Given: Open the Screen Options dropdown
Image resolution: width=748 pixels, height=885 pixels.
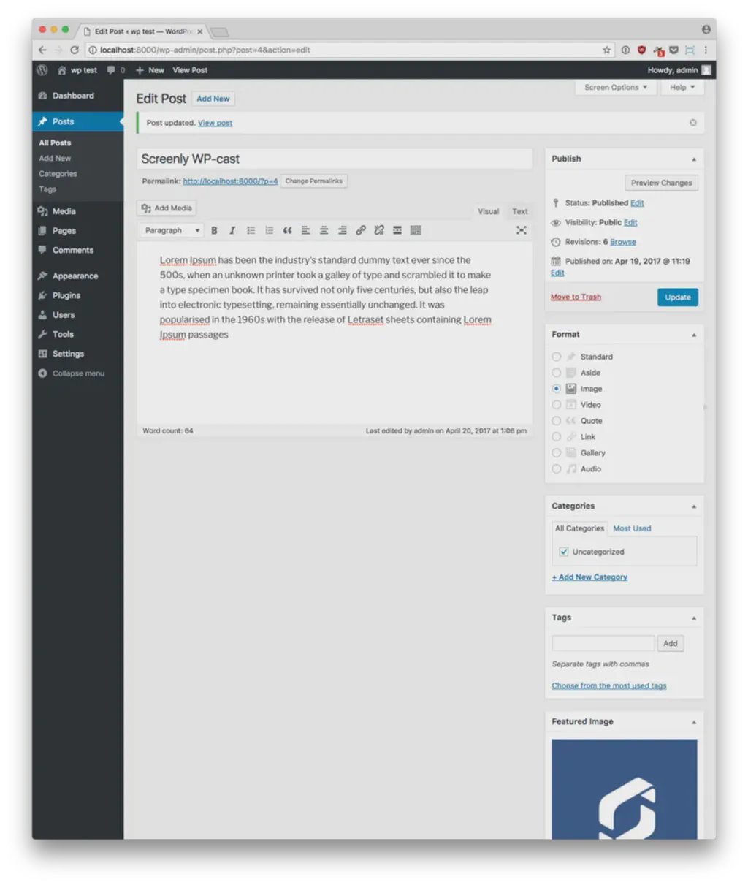Looking at the screenshot, I should point(614,87).
